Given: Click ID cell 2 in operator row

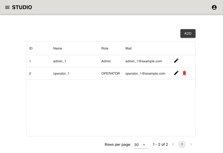Looking at the screenshot, I should coord(30,73).
